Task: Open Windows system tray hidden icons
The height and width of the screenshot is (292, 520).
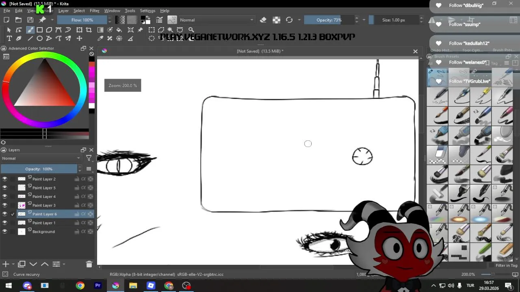Action: coord(433,286)
